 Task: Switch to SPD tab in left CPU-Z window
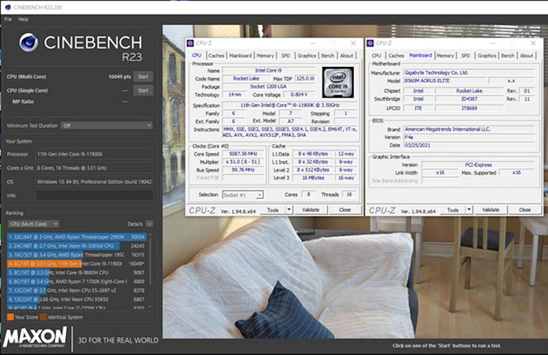click(x=285, y=56)
